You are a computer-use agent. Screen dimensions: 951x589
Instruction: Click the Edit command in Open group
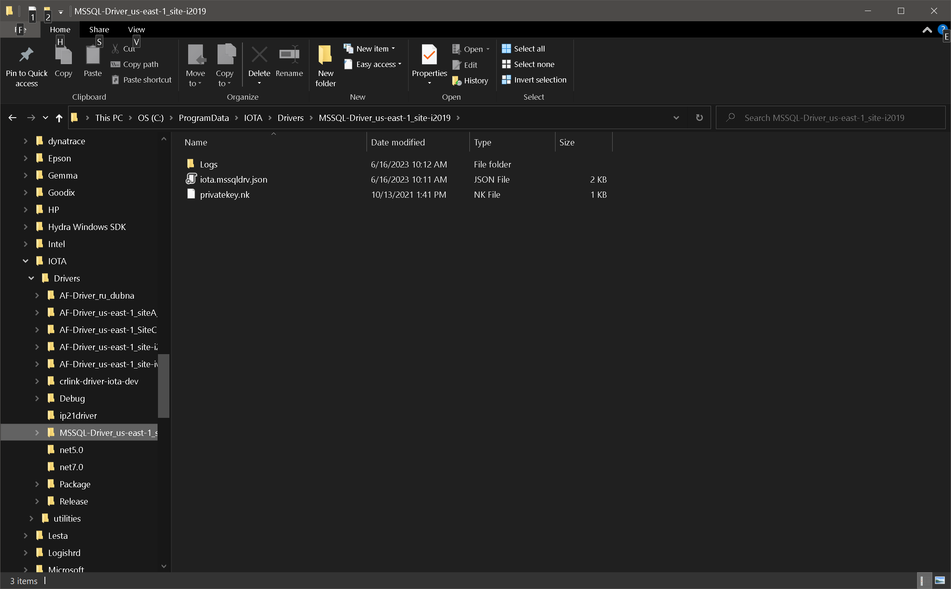tap(465, 65)
